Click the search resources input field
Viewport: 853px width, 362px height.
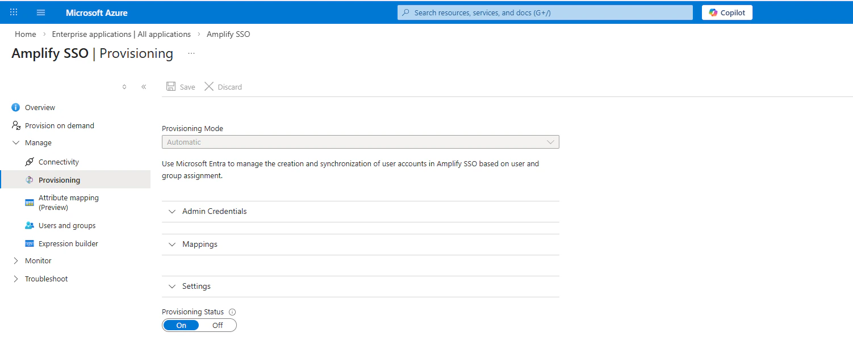pos(545,12)
